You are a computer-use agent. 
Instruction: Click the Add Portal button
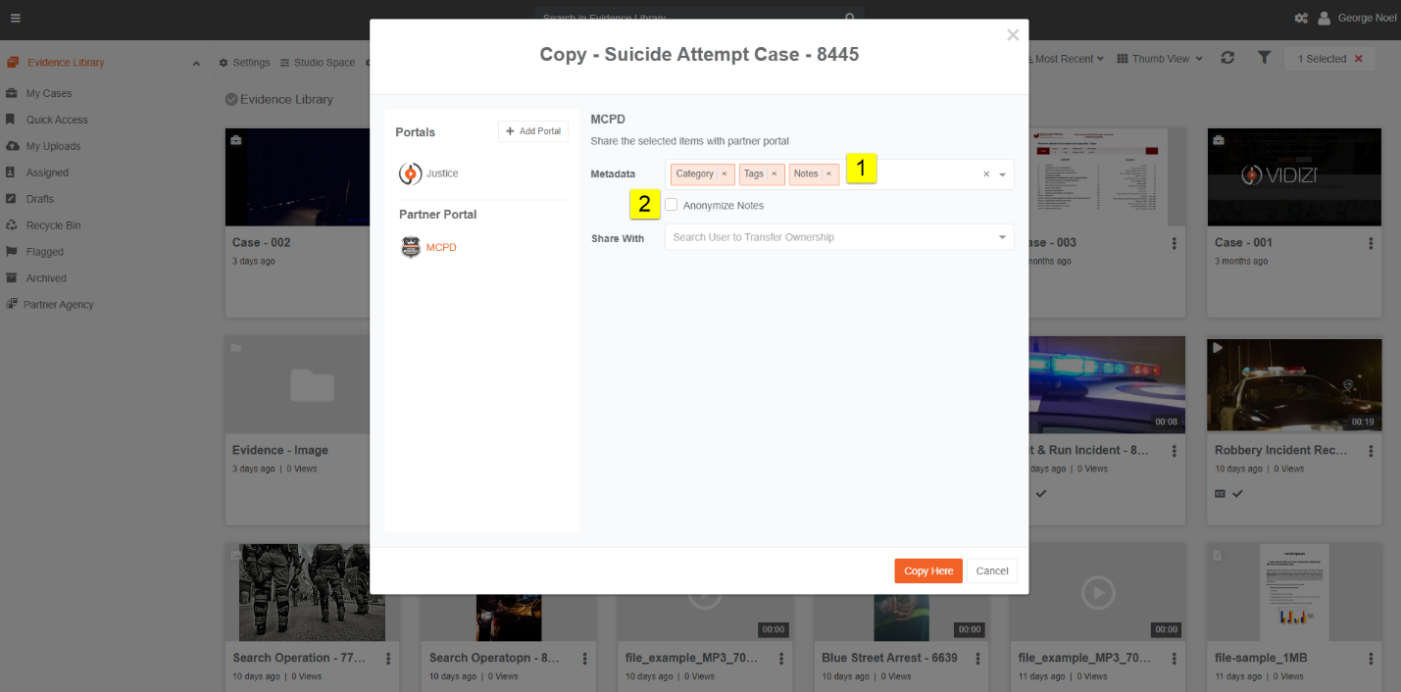pyautogui.click(x=533, y=131)
